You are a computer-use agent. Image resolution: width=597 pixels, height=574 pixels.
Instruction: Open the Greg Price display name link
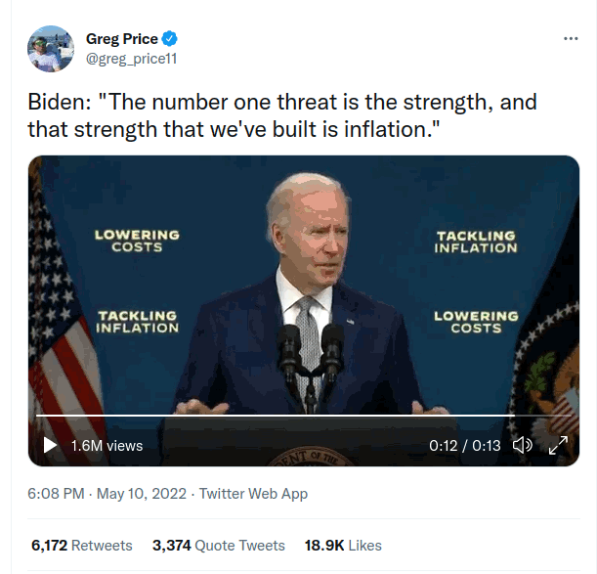[x=122, y=39]
